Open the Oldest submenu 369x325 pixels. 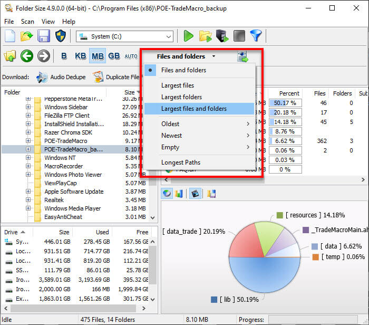tap(199, 124)
